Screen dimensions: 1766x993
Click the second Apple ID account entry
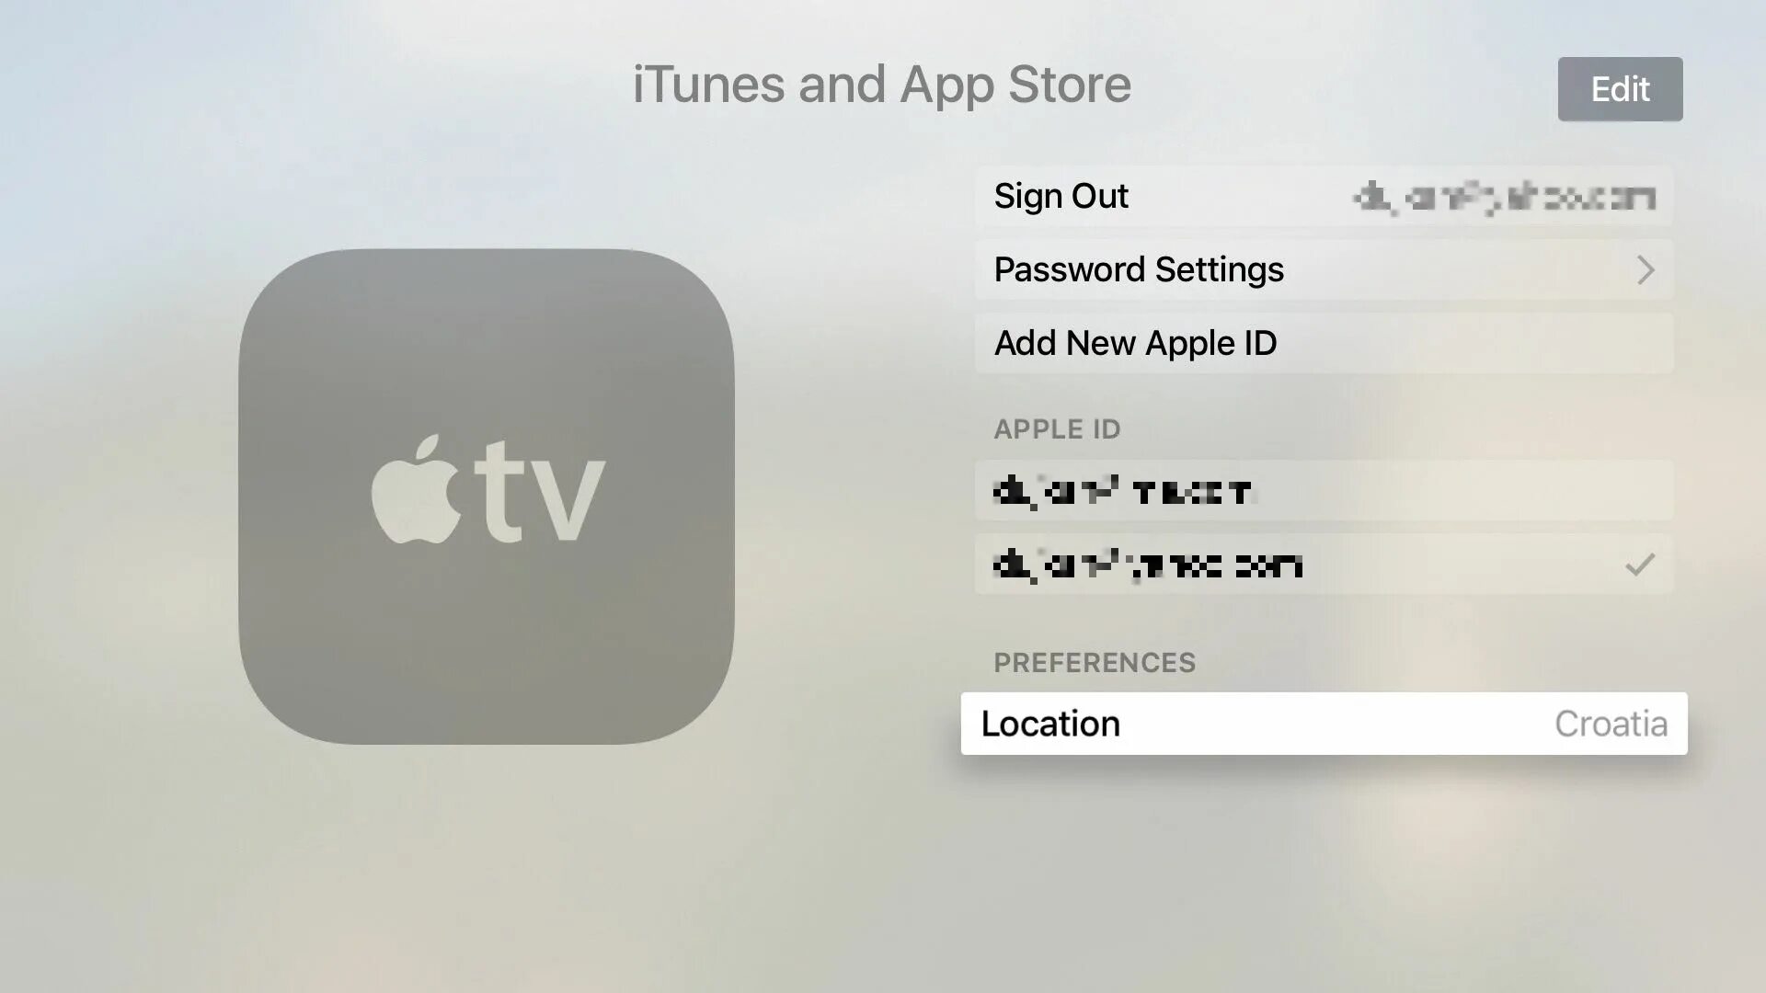pos(1324,564)
